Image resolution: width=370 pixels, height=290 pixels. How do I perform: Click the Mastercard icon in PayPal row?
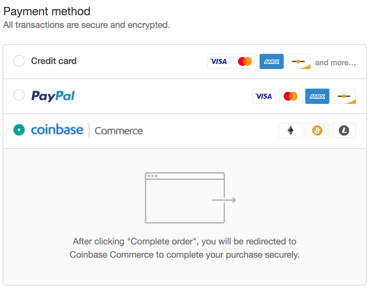click(x=291, y=96)
